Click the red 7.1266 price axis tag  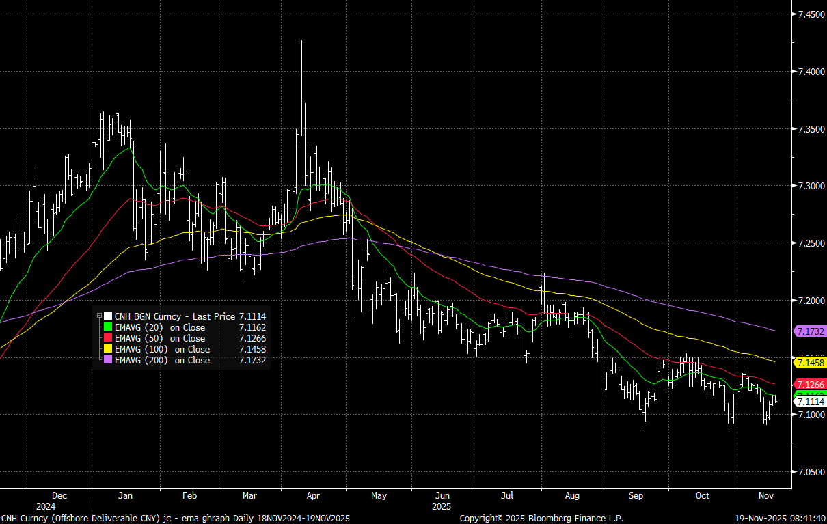tap(810, 385)
